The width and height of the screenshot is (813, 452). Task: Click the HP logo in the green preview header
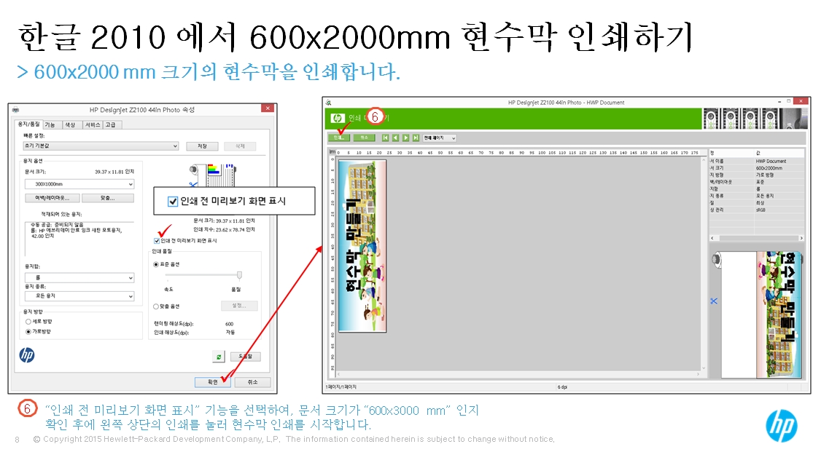(338, 118)
